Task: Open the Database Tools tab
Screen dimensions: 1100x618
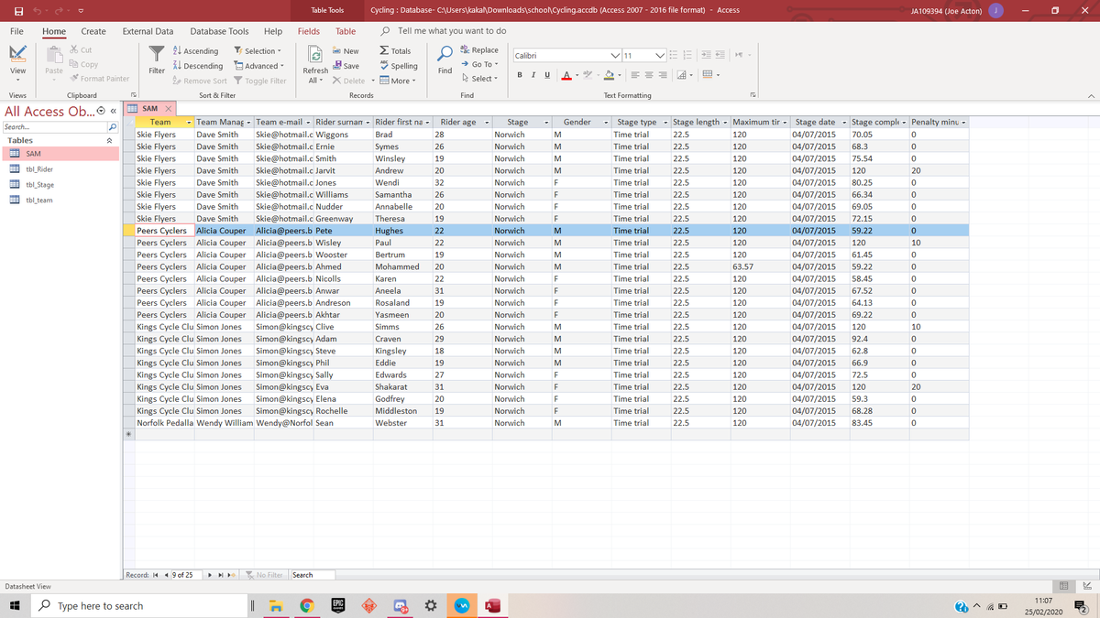Action: (219, 31)
